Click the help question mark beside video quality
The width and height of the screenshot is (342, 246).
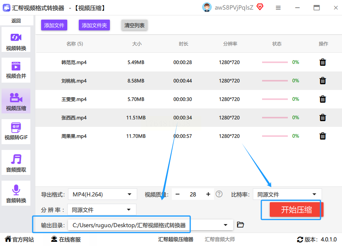pos(219,194)
